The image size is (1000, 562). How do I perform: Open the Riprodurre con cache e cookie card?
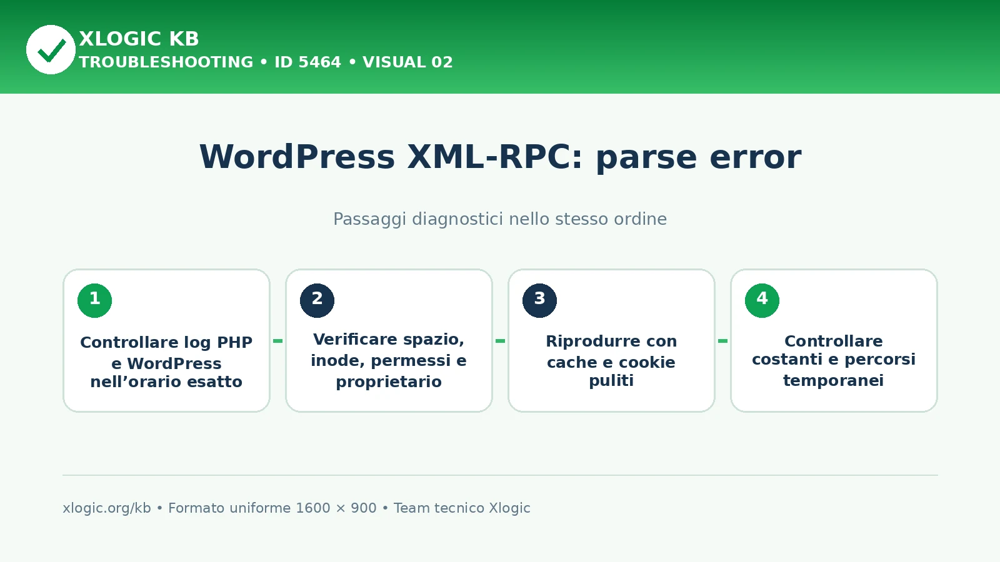click(x=611, y=340)
